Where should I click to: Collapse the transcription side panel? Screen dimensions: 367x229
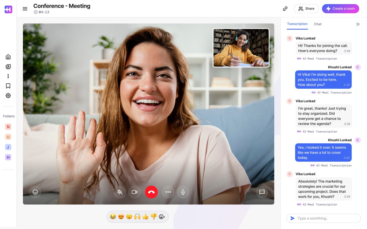358,24
